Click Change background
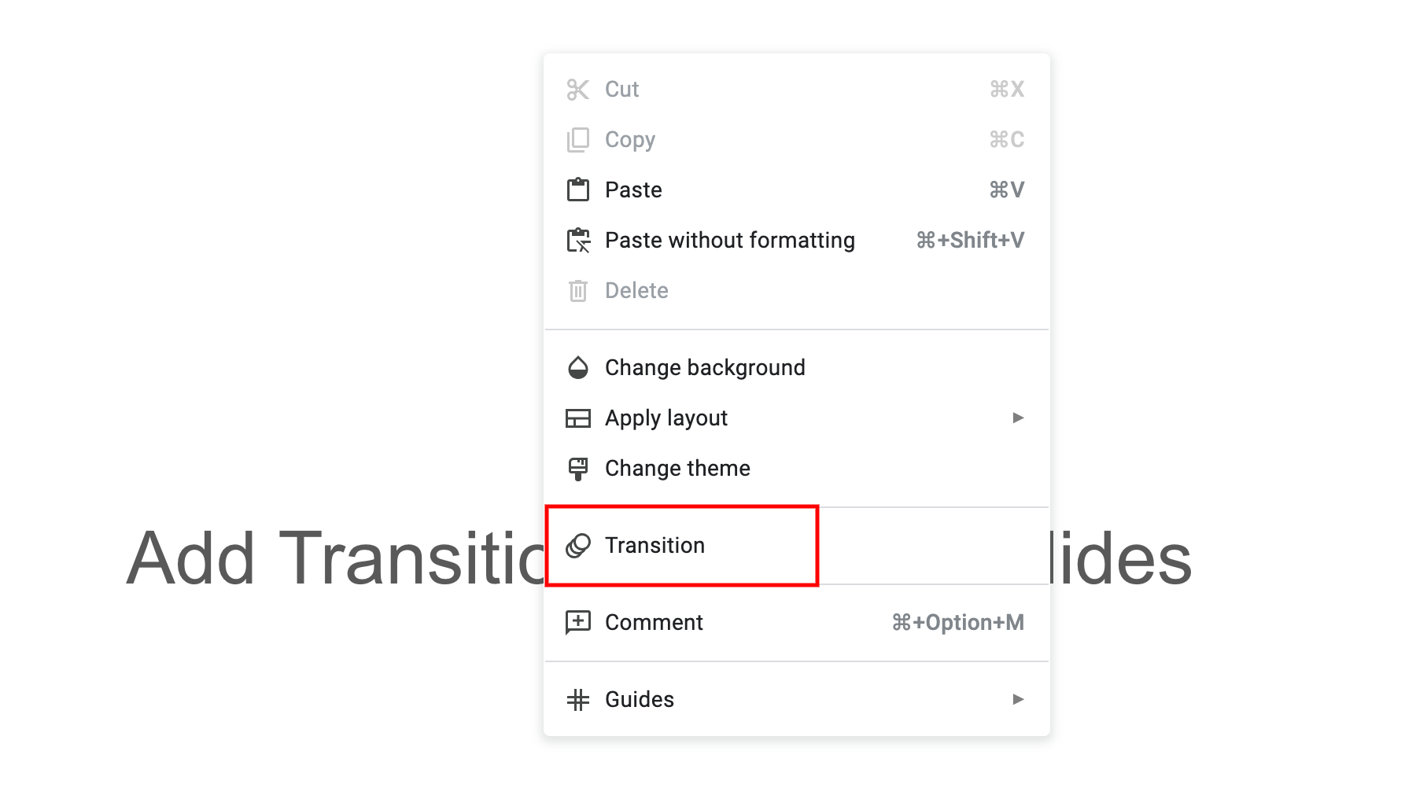 [x=704, y=367]
